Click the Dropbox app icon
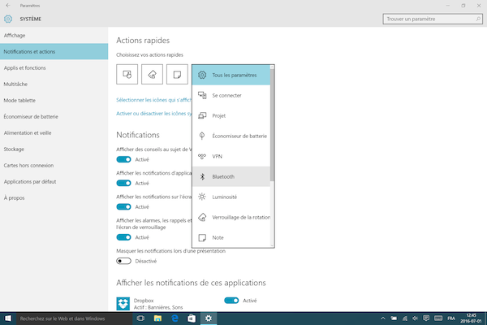487x325 pixels. point(123,304)
